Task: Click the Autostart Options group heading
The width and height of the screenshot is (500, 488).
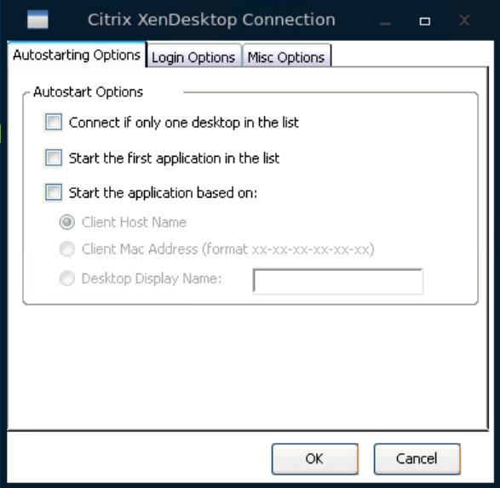Action: 88,92
